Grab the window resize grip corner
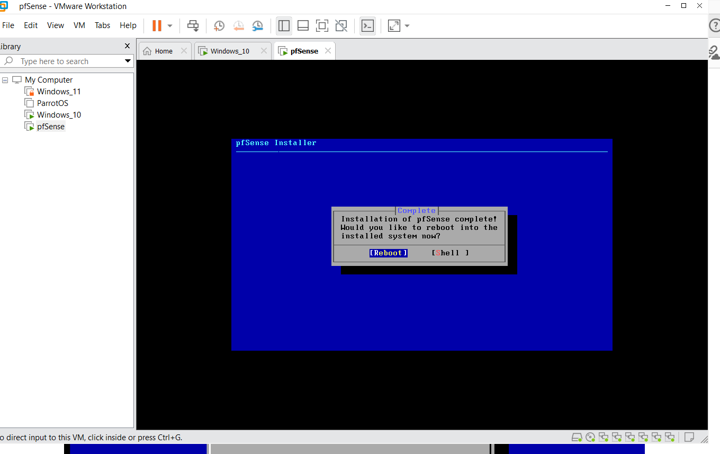This screenshot has width=720, height=454. (x=705, y=439)
